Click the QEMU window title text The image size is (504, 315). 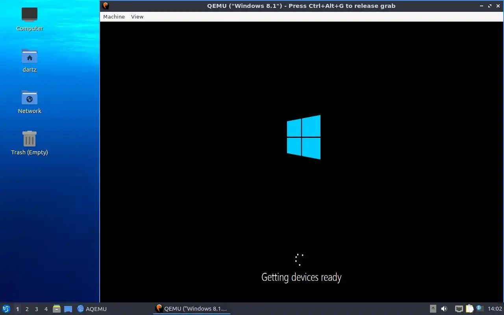301,6
